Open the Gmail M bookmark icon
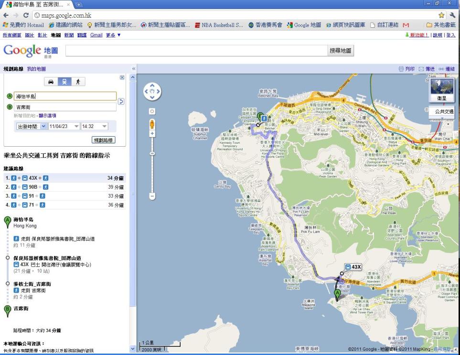This screenshot has height=355, width=460. pos(406,25)
